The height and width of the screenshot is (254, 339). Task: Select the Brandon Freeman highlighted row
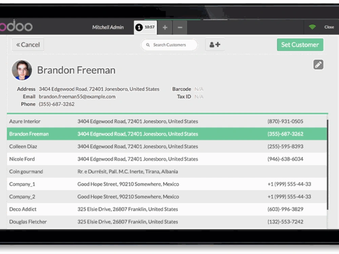coord(167,134)
